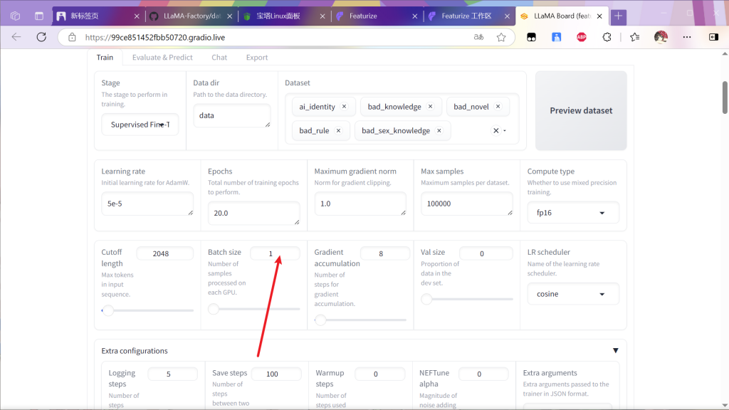Click Save steps number box

click(x=276, y=374)
